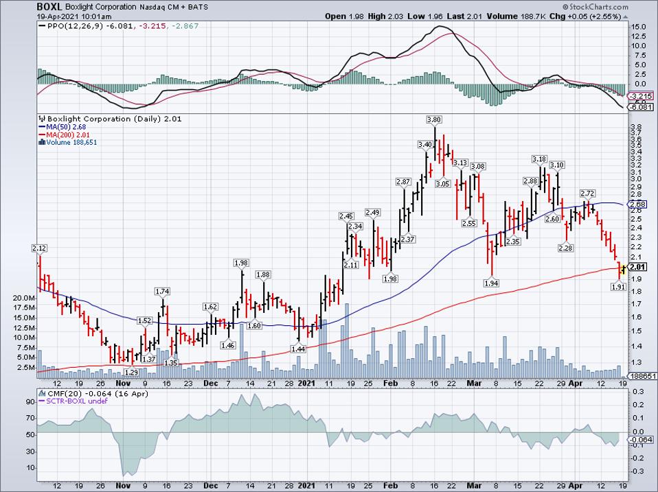The height and width of the screenshot is (492, 658).
Task: Click the Nasdaq CM + BATS exchange label
Action: [173, 7]
